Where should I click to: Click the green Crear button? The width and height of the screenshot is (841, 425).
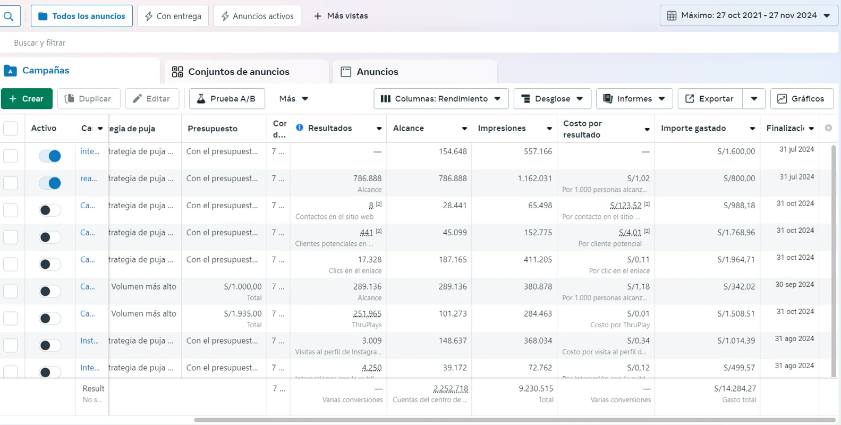click(x=27, y=99)
